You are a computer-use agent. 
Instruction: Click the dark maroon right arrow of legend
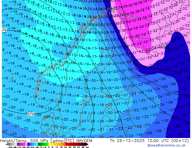(87, 144)
